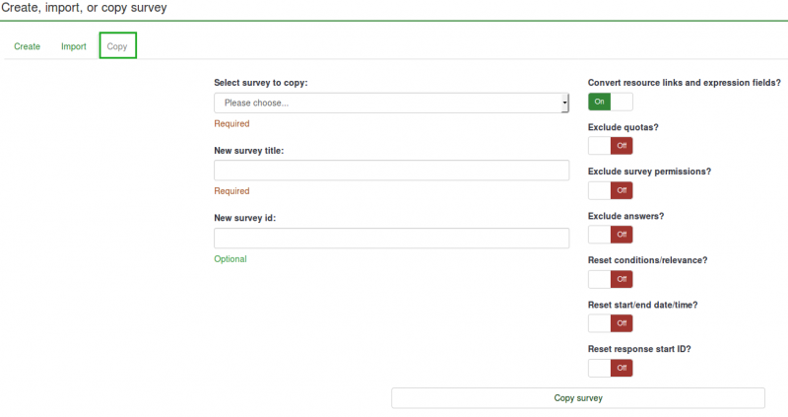The height and width of the screenshot is (417, 788).
Task: Click the green 'Optional' hint text
Action: click(x=230, y=259)
